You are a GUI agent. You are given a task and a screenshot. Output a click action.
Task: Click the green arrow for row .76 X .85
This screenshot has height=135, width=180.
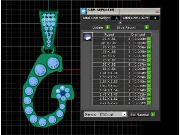point(149,52)
